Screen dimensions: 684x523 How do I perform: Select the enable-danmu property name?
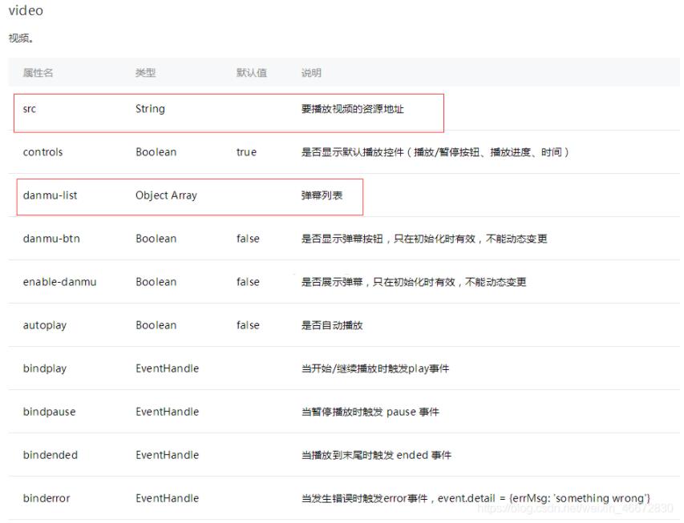point(59,282)
